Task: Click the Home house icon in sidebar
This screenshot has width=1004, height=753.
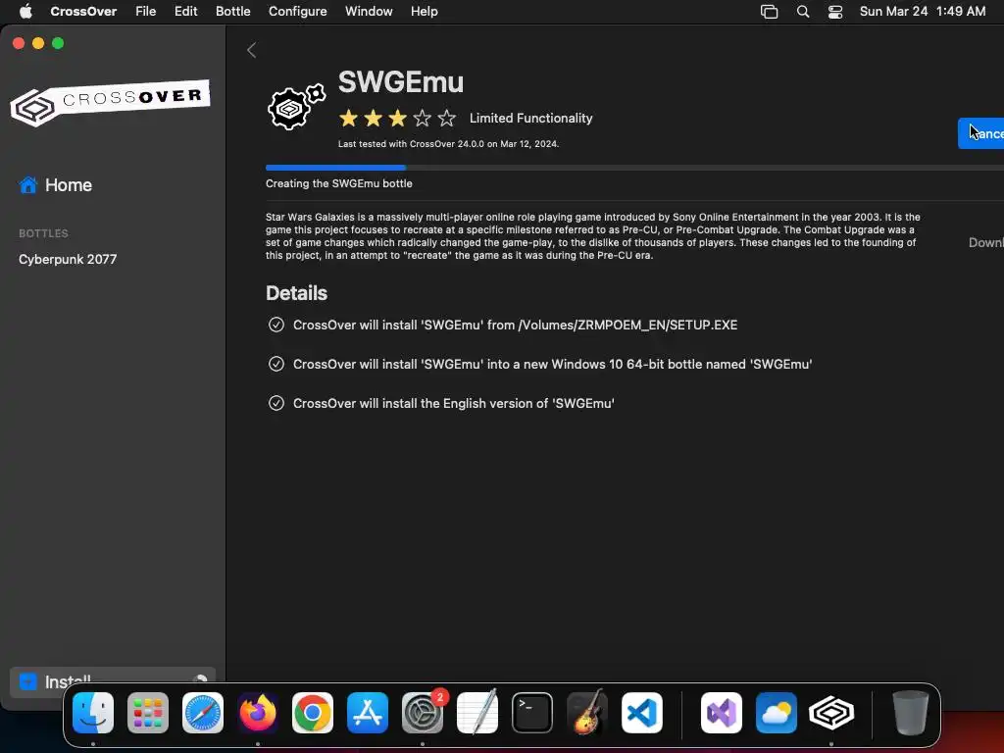Action: click(28, 185)
